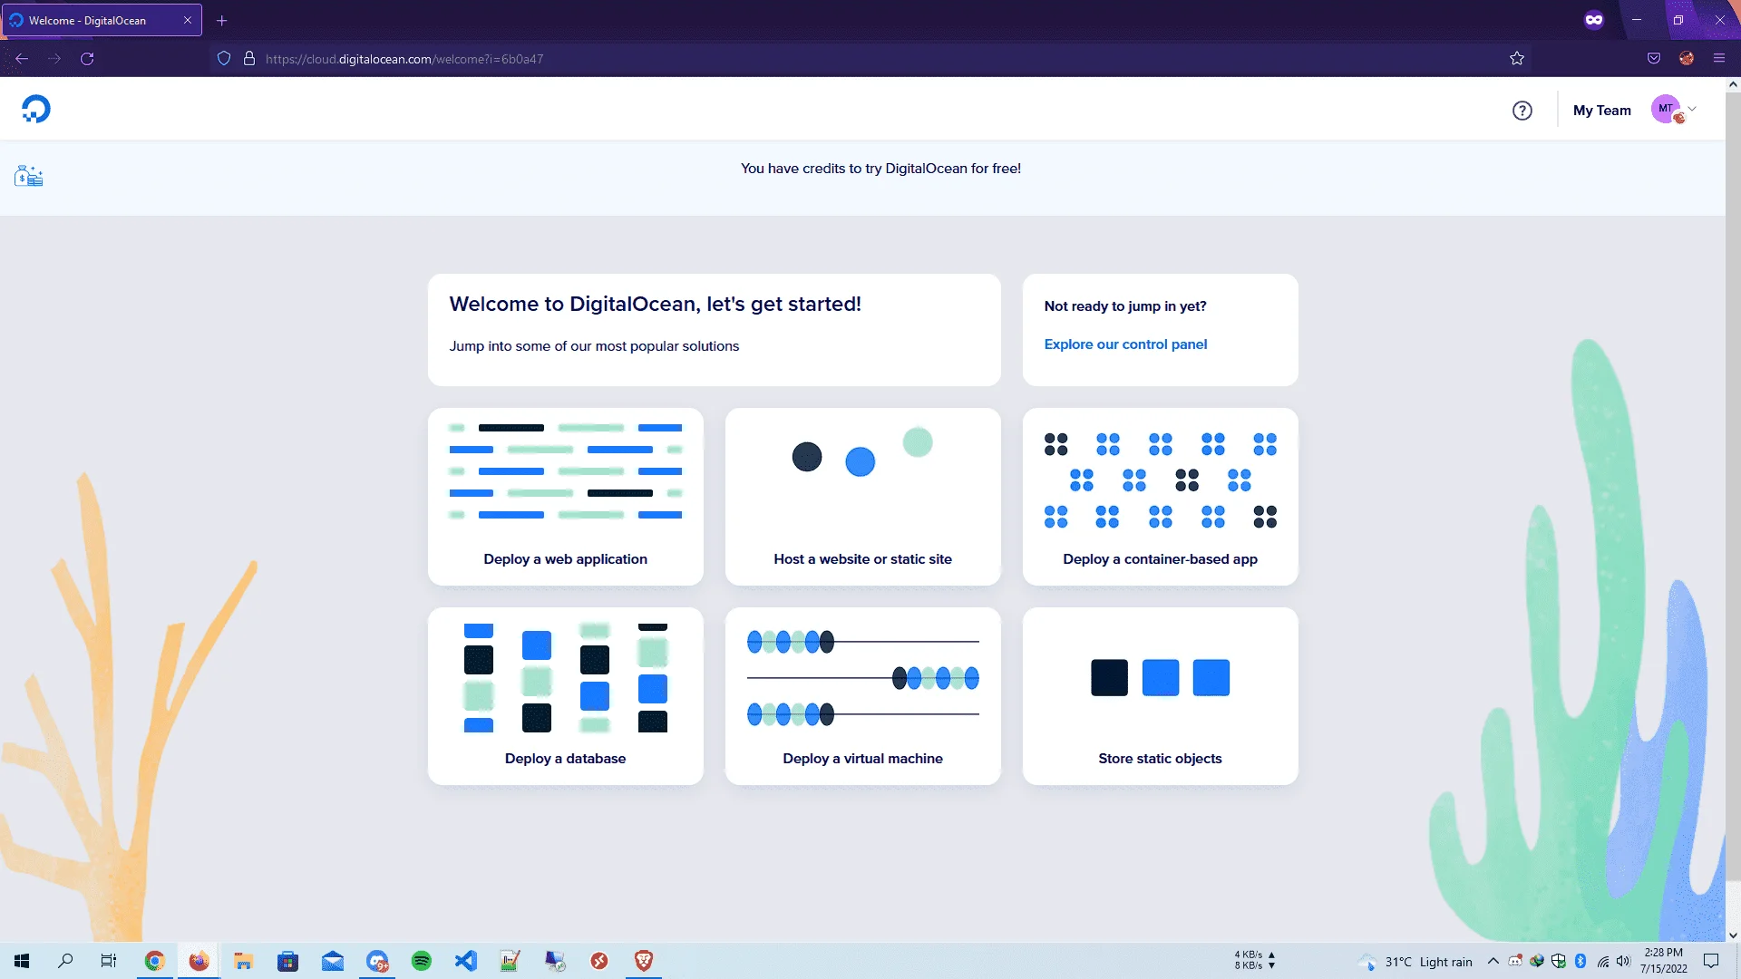Click the MT team avatar
The width and height of the screenshot is (1741, 979).
pyautogui.click(x=1666, y=109)
